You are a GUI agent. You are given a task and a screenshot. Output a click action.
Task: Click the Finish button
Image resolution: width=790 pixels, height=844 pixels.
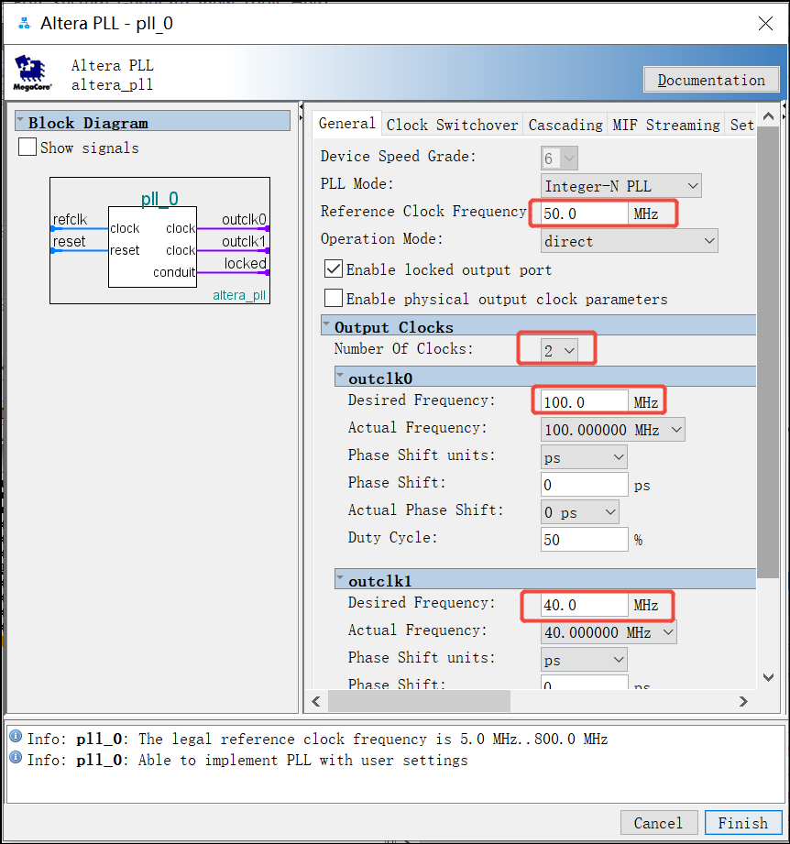(x=743, y=823)
